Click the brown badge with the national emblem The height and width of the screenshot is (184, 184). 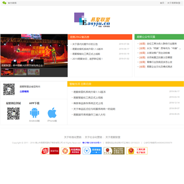pos(114,151)
